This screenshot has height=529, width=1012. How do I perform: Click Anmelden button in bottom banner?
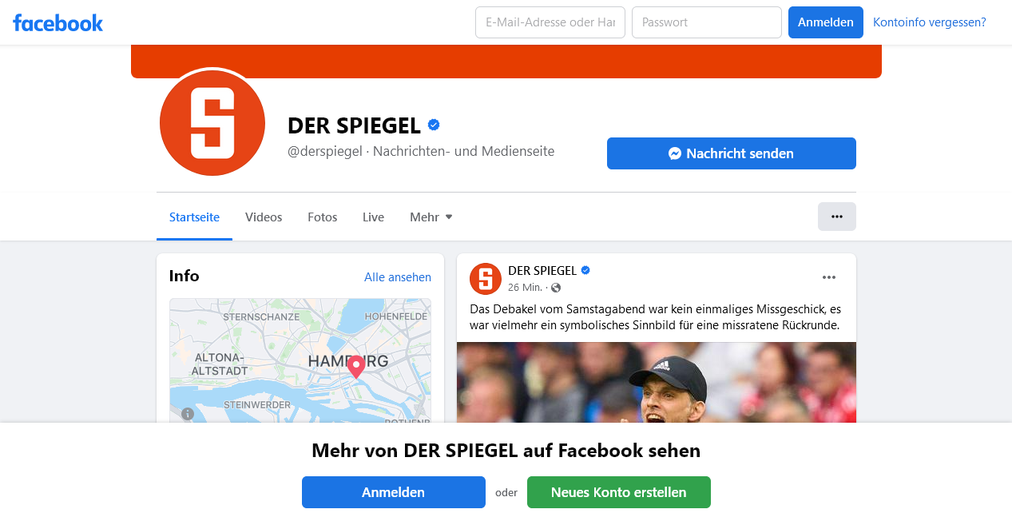tap(394, 492)
